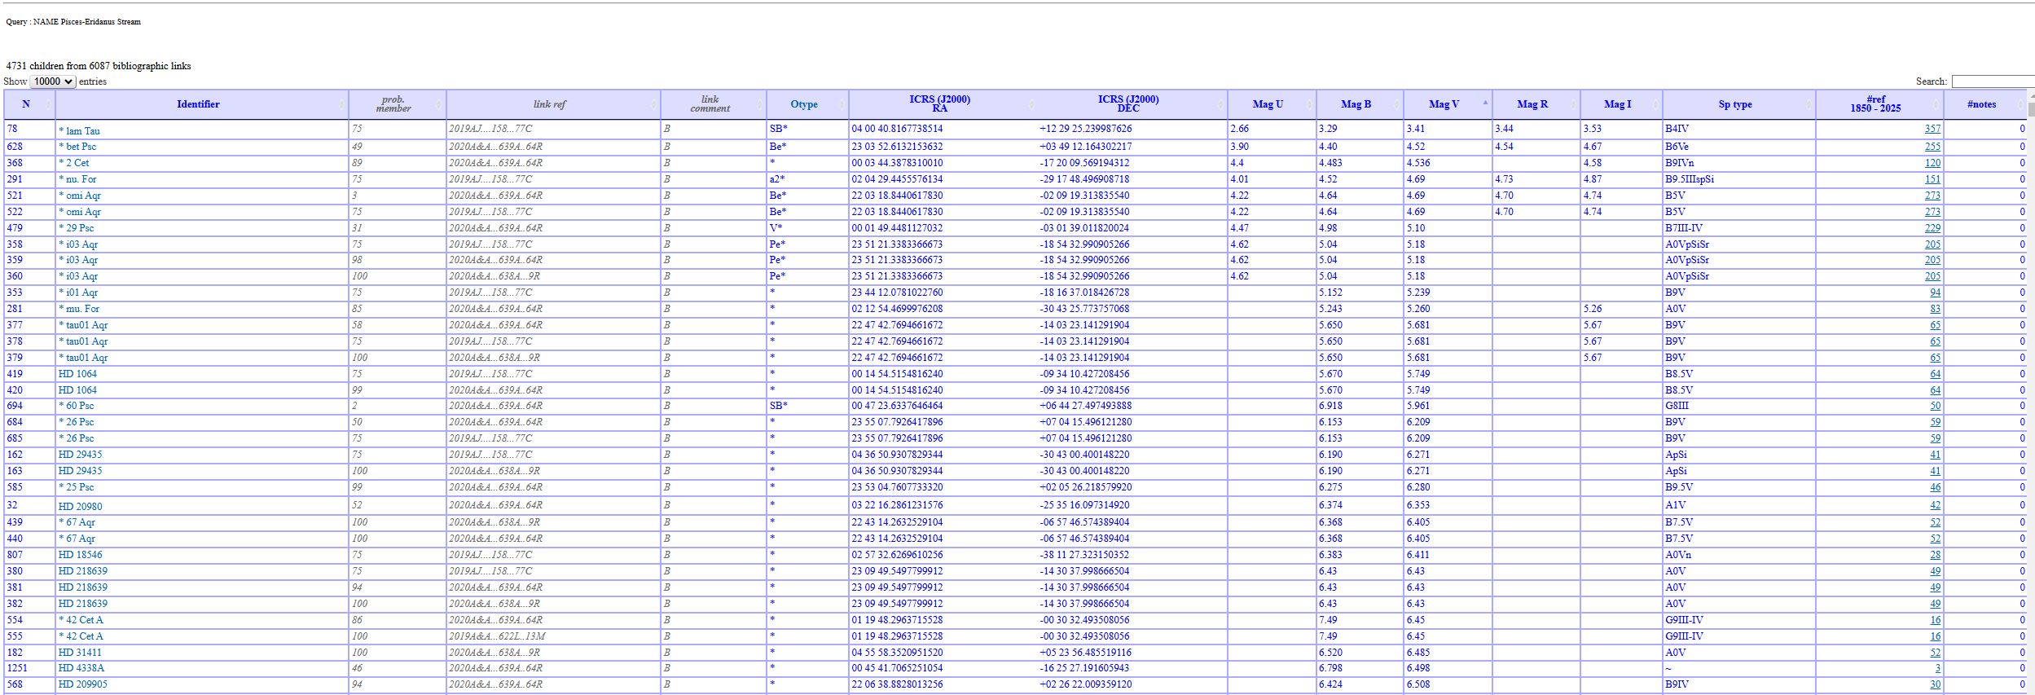Click the sort icon in prob. member header

point(439,104)
